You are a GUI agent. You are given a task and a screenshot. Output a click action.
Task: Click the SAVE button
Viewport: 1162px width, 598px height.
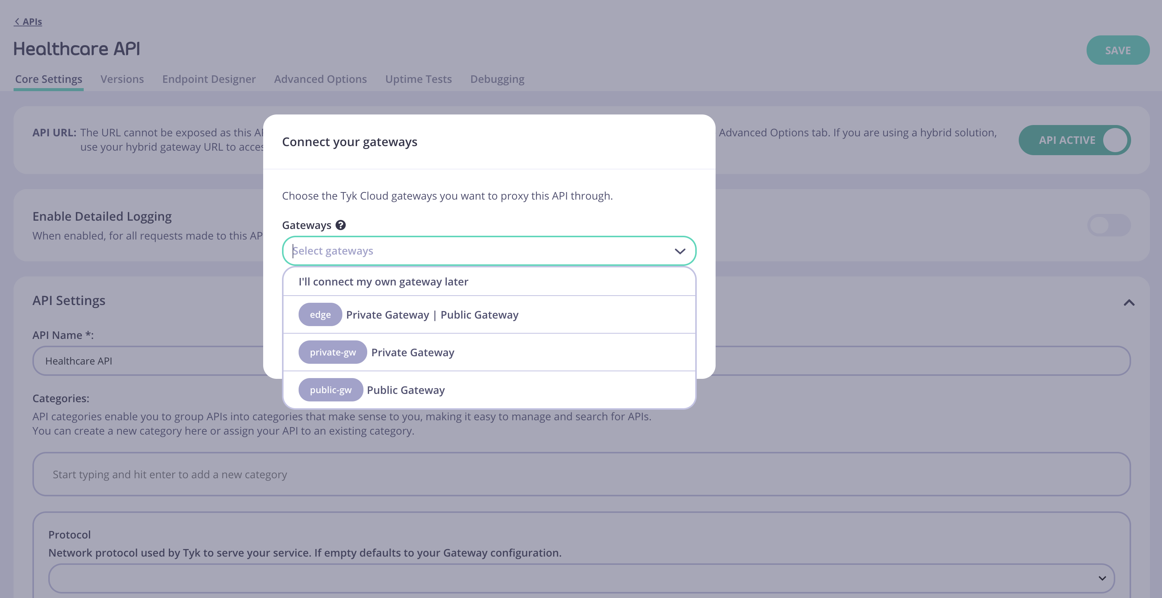click(1118, 50)
